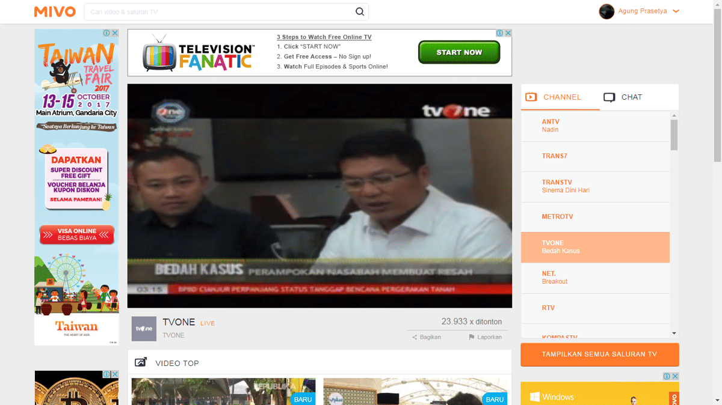
Task: Click the START NOW ad button
Action: coord(459,52)
